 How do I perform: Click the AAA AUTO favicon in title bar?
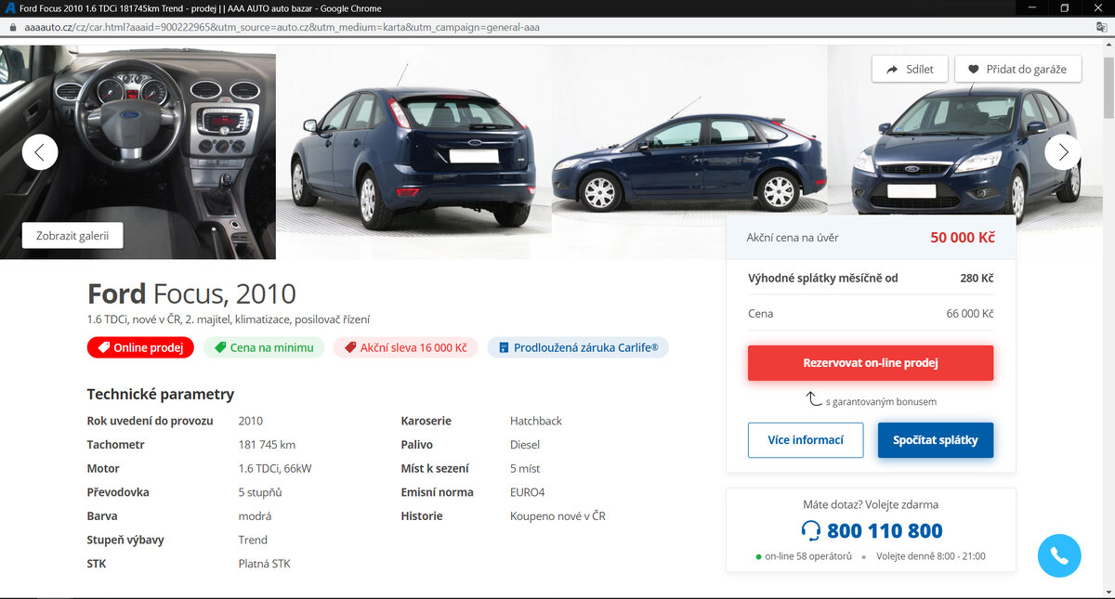tap(10, 7)
